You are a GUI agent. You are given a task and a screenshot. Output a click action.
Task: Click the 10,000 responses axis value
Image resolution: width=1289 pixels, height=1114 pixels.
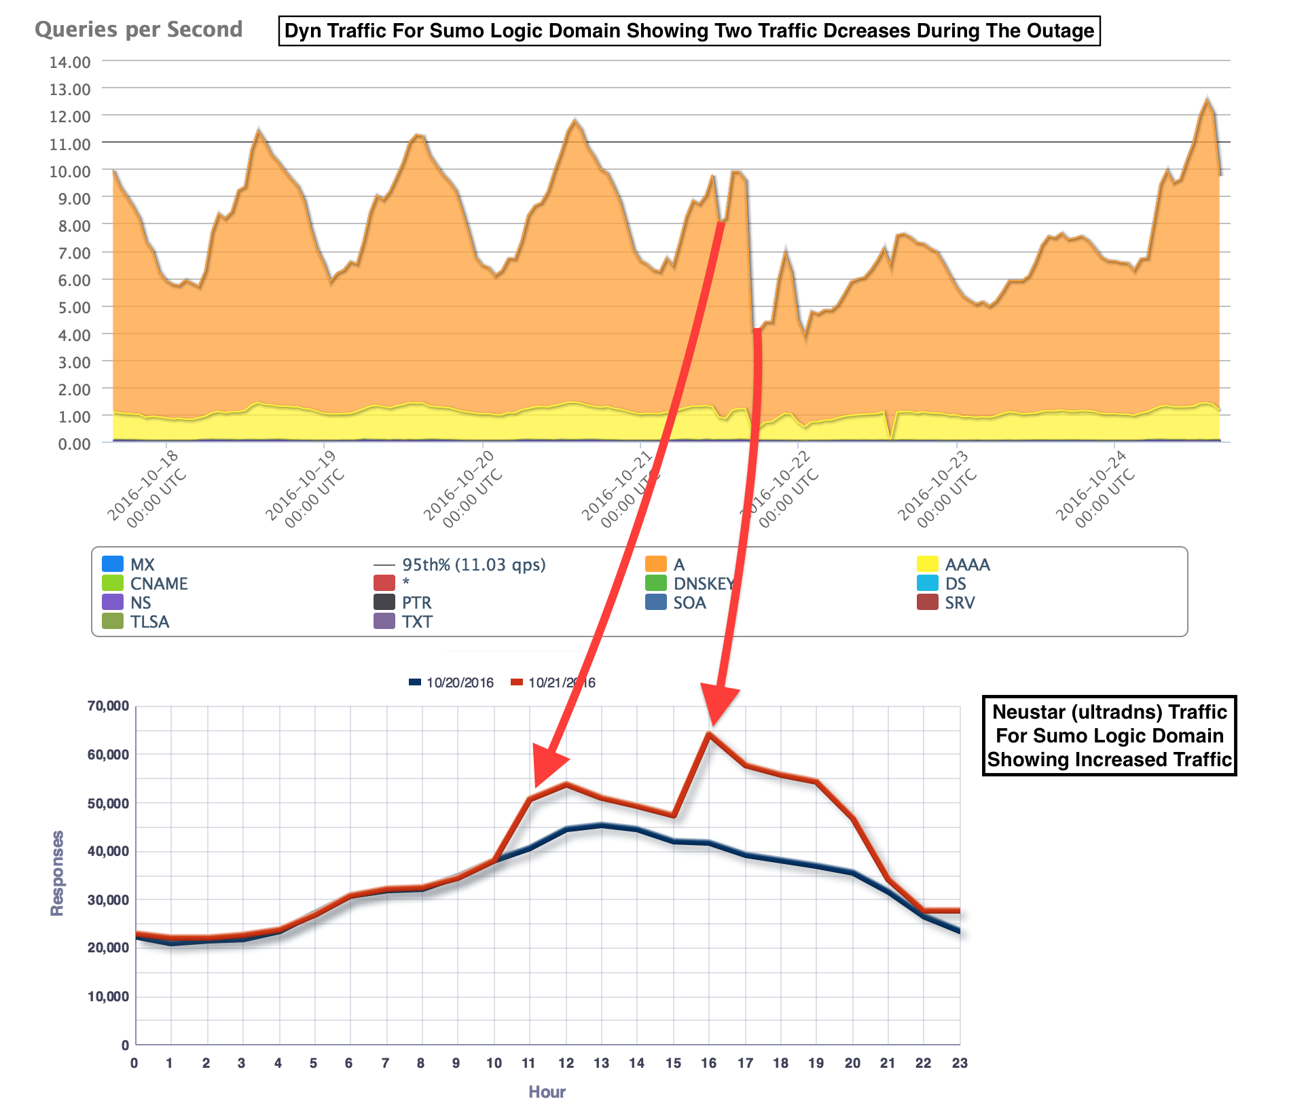pos(108,996)
